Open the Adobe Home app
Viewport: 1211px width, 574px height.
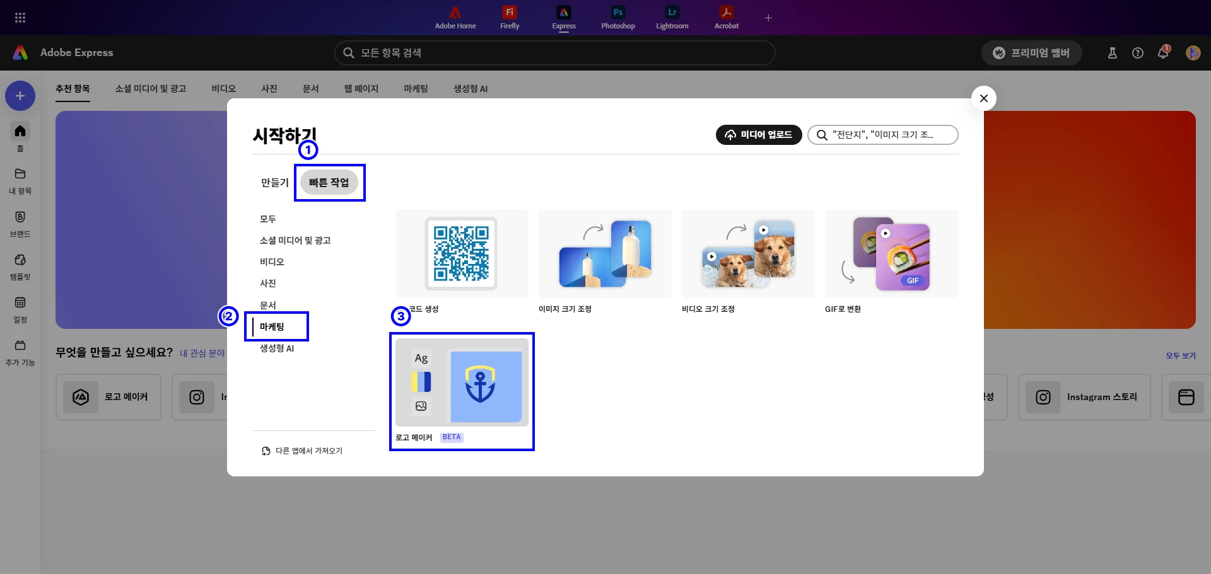455,18
